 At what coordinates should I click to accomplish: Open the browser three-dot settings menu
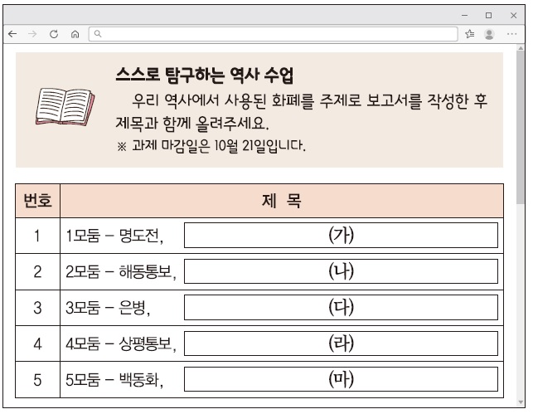(511, 34)
